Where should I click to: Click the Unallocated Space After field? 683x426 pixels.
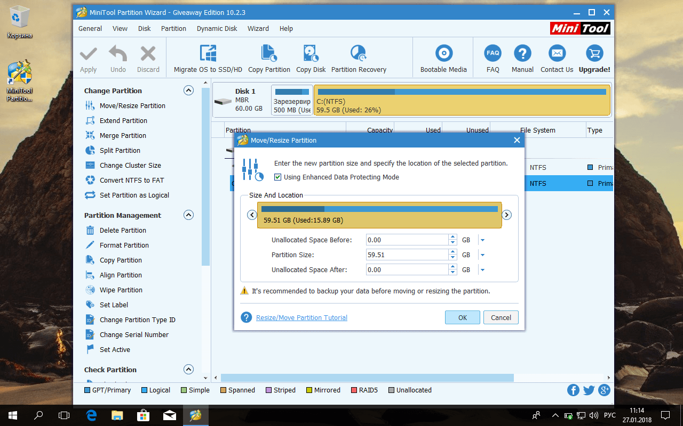pyautogui.click(x=407, y=270)
